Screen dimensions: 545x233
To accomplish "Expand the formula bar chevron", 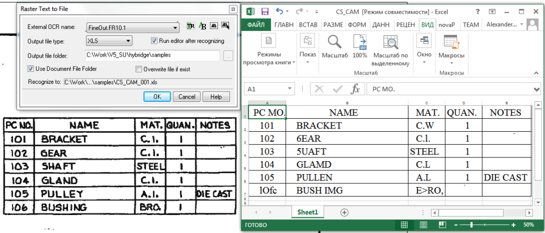I will pos(538,90).
